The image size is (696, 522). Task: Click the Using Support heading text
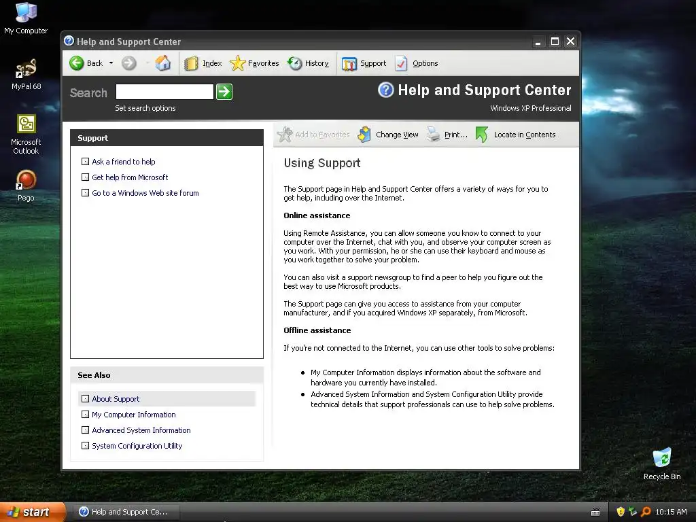[x=322, y=163]
